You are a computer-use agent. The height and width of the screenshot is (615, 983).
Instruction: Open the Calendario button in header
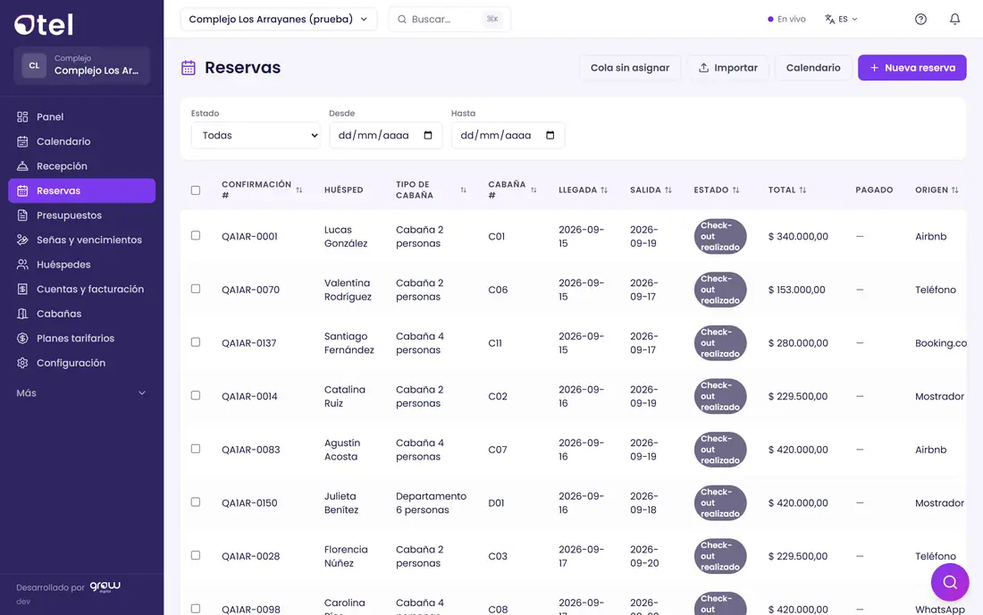click(813, 68)
